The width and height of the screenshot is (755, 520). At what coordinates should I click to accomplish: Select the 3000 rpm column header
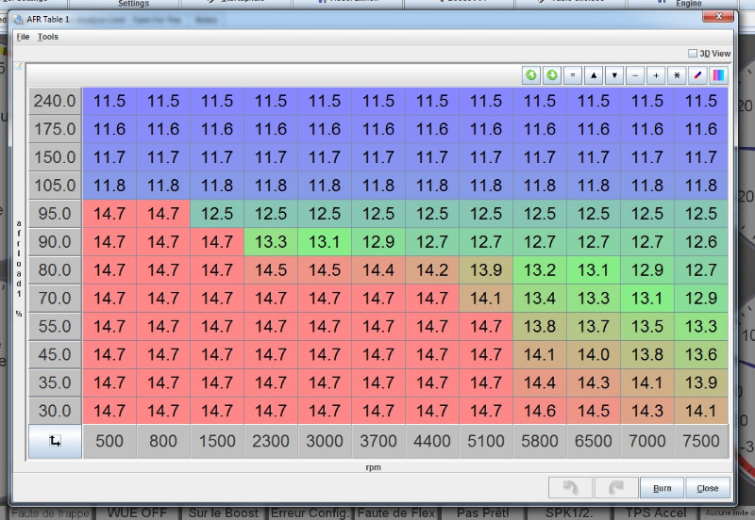[x=325, y=441]
